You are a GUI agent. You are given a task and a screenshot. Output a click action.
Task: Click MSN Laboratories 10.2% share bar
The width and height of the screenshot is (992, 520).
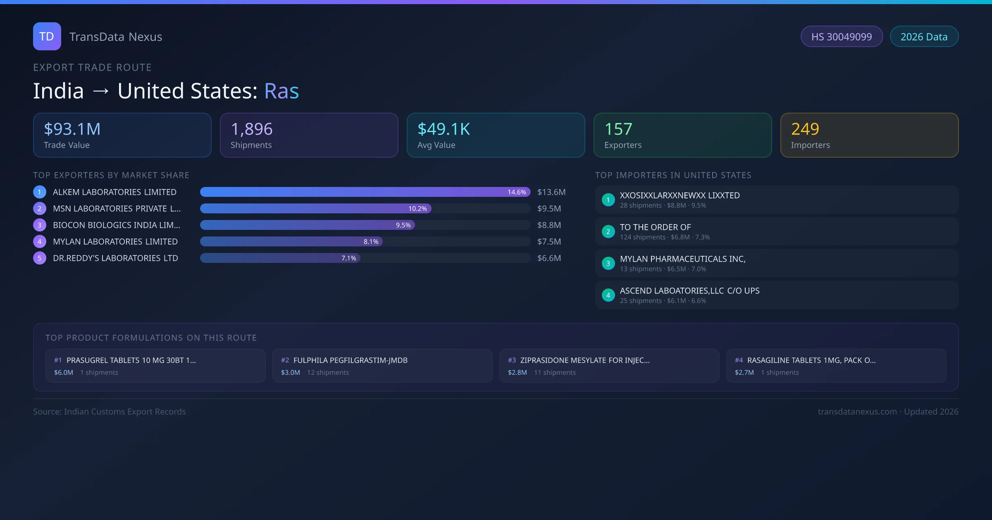click(315, 208)
